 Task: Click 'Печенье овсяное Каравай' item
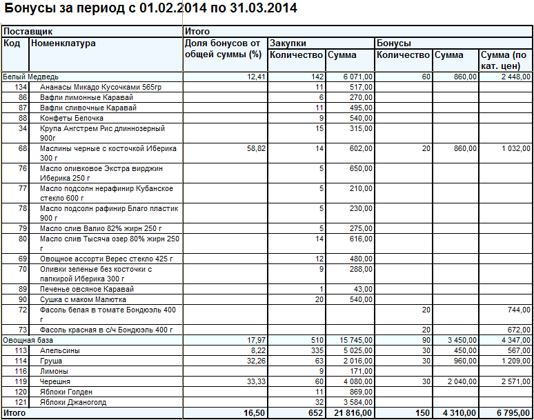pyautogui.click(x=87, y=289)
